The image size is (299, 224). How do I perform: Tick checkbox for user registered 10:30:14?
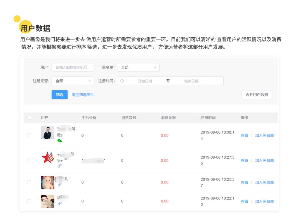point(29,135)
